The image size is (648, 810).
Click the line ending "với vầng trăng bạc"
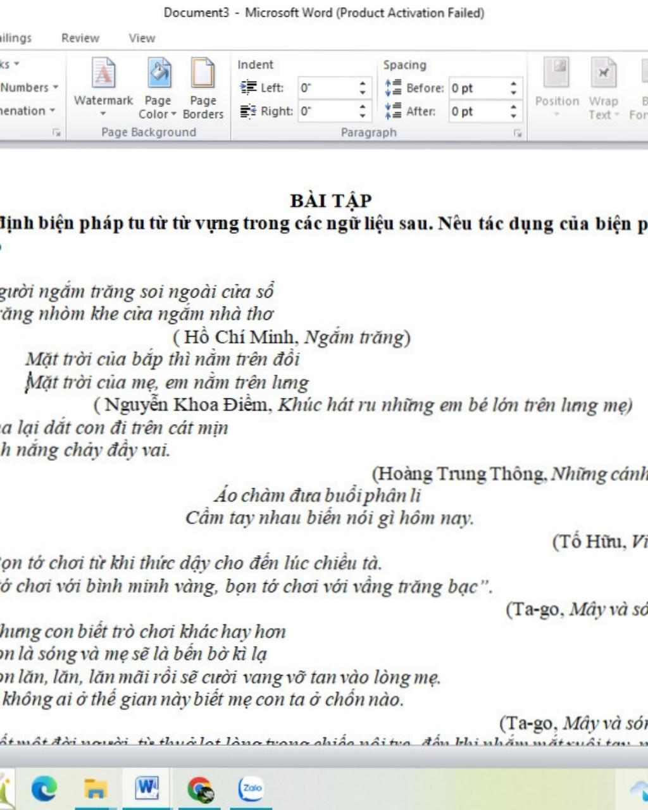pos(246,587)
